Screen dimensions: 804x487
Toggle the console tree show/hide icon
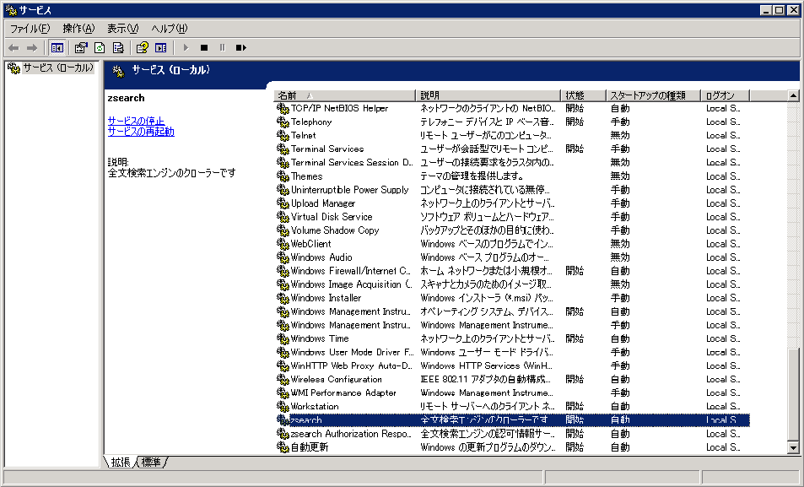pyautogui.click(x=57, y=48)
